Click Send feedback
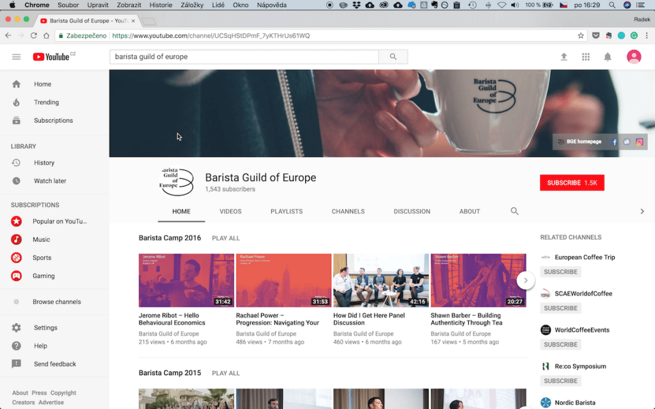Viewport: 655px width, 409px height. (54, 364)
